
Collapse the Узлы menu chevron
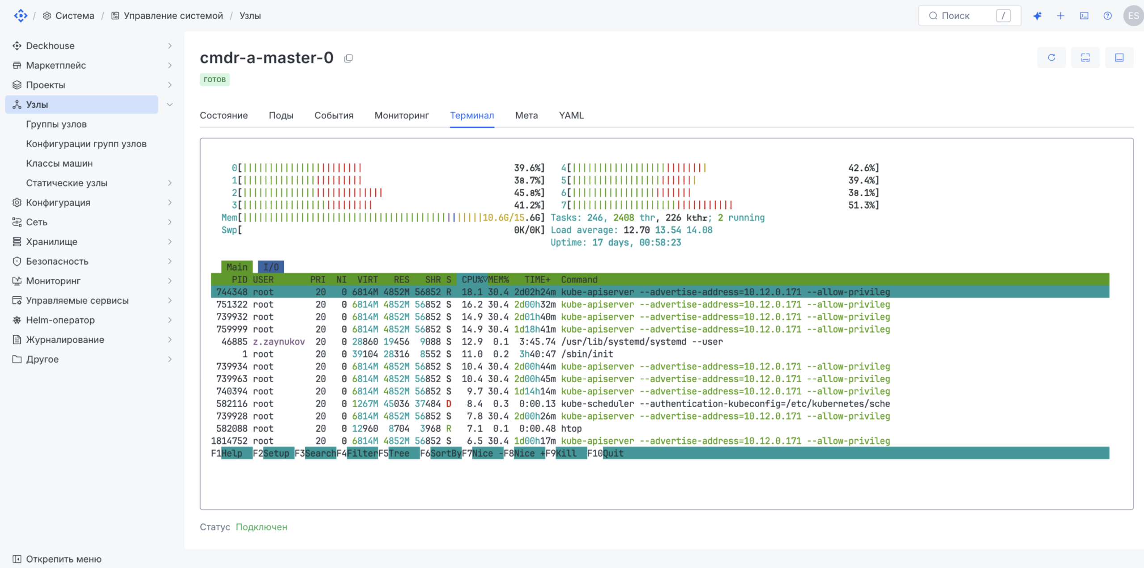tap(170, 105)
